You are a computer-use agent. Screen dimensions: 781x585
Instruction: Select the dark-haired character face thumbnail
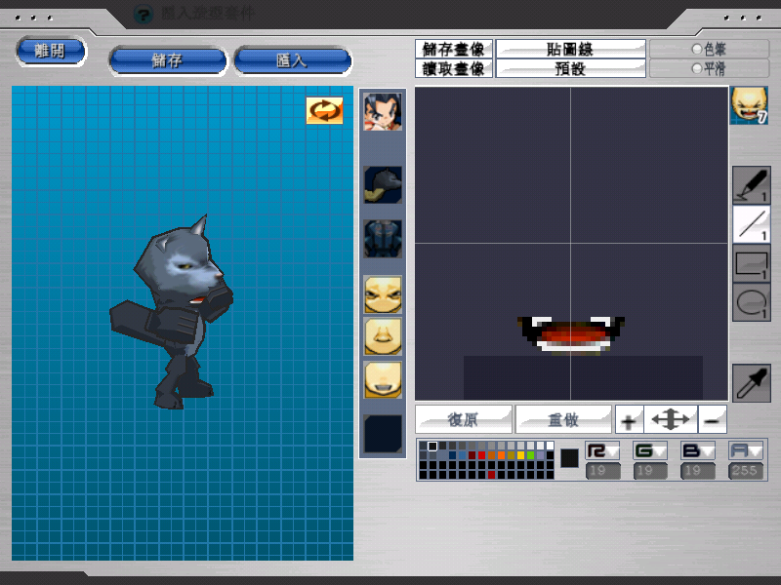pyautogui.click(x=383, y=112)
